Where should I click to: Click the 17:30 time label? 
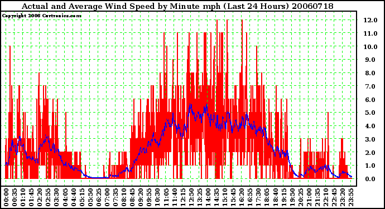point(258,197)
